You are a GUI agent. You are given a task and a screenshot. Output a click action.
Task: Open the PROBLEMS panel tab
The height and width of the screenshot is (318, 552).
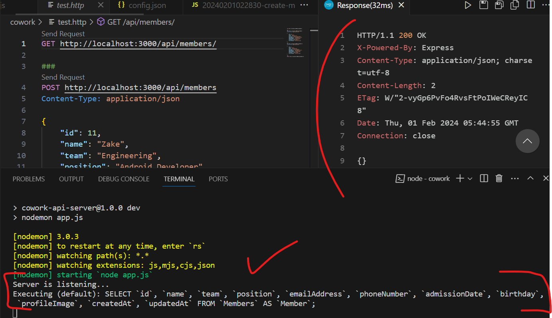29,179
